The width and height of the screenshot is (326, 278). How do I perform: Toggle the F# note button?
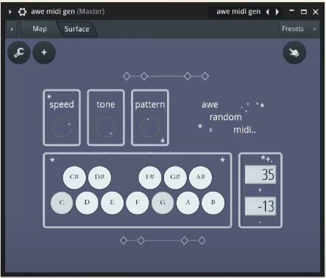click(x=150, y=177)
